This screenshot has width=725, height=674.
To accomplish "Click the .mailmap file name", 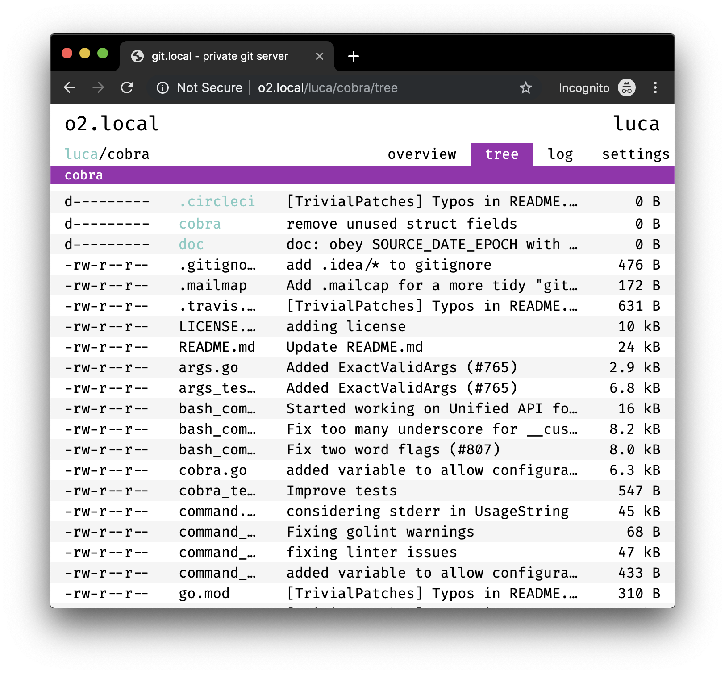I will tap(213, 286).
